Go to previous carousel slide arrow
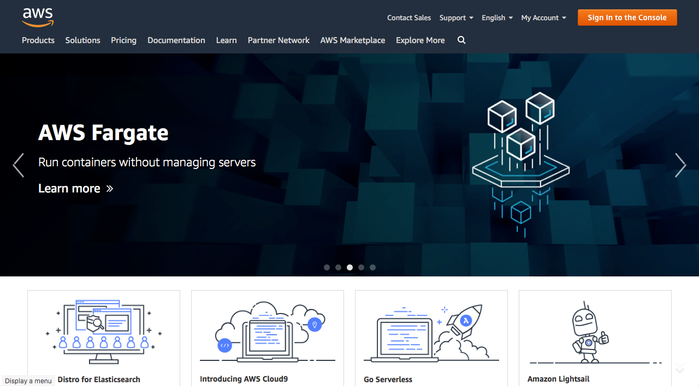The image size is (699, 386). (19, 165)
